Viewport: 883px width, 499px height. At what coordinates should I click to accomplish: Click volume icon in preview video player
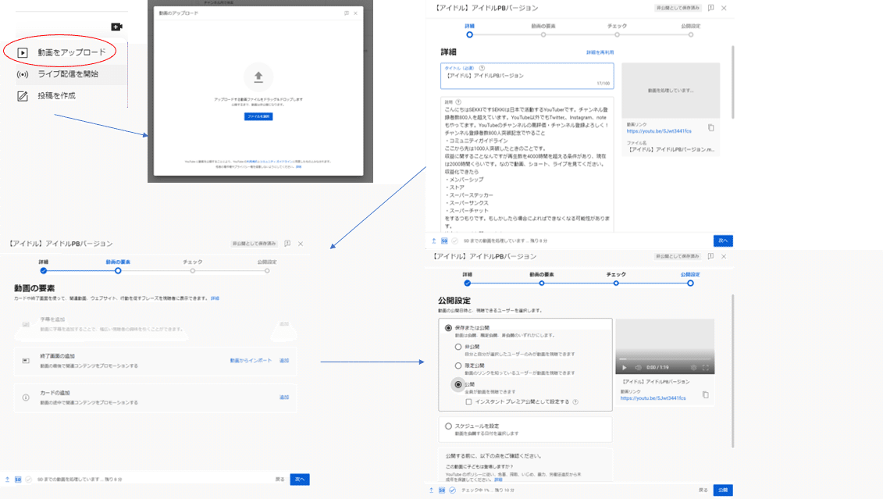638,368
